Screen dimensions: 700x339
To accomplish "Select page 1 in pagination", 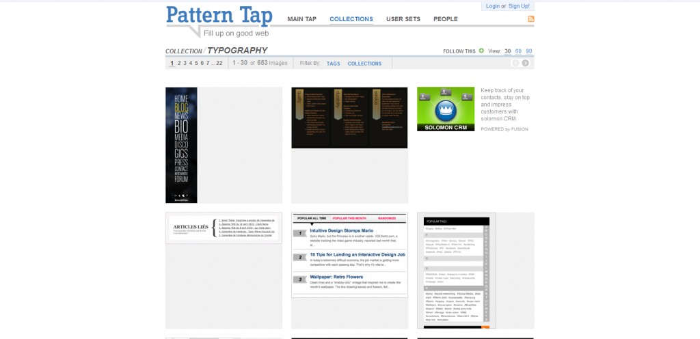I will click(x=172, y=64).
